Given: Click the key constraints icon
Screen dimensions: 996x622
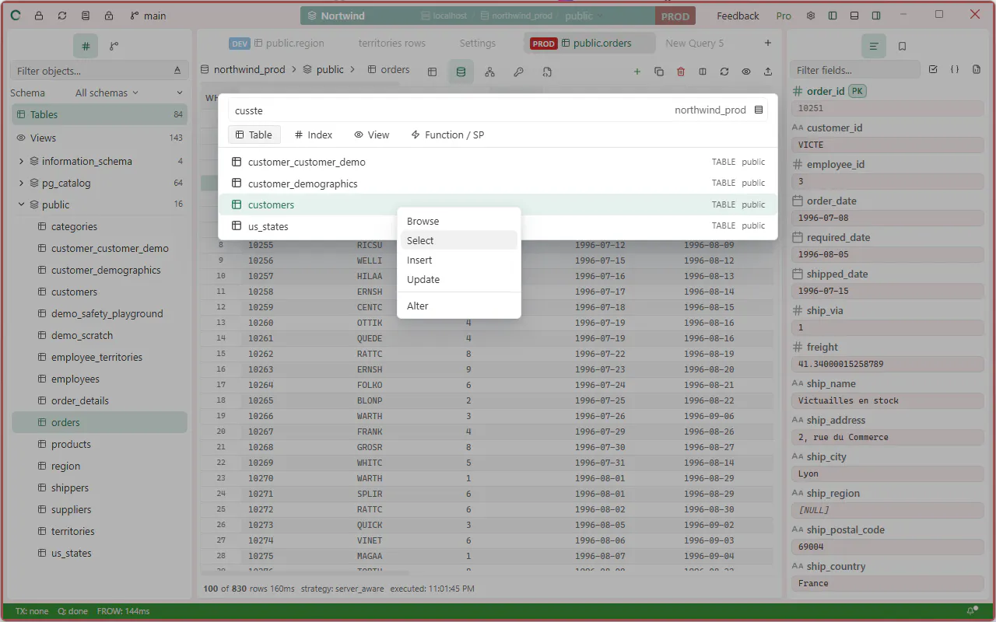Looking at the screenshot, I should [518, 72].
